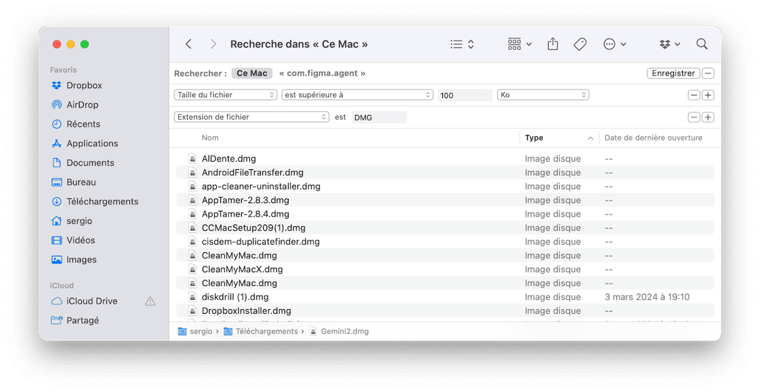Click the date 3 mars 2024 à 19:10

click(x=647, y=297)
